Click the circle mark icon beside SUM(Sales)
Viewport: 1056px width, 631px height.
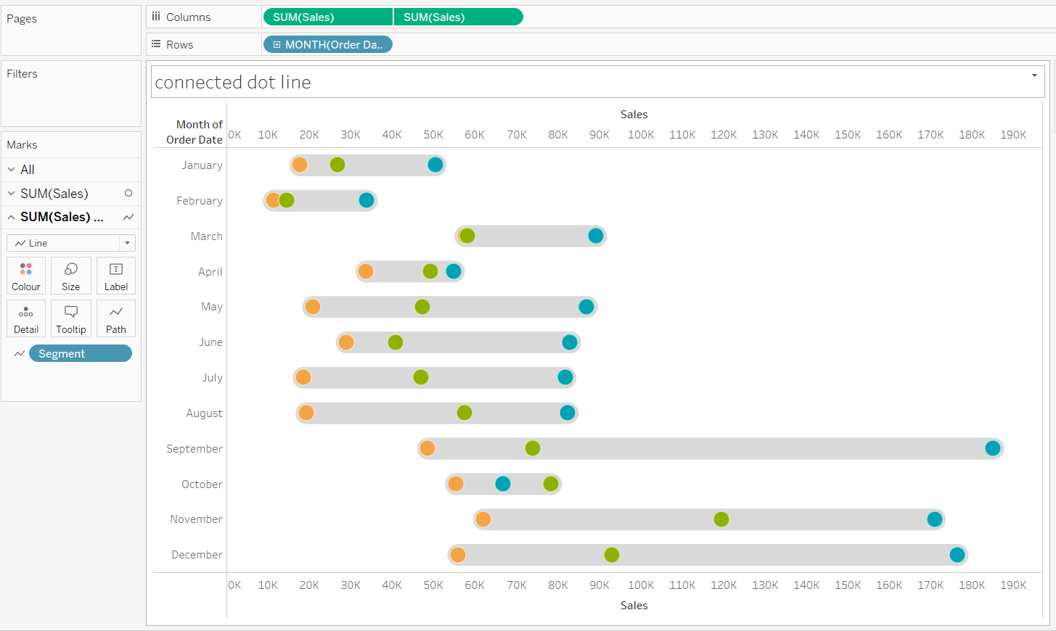coord(126,193)
